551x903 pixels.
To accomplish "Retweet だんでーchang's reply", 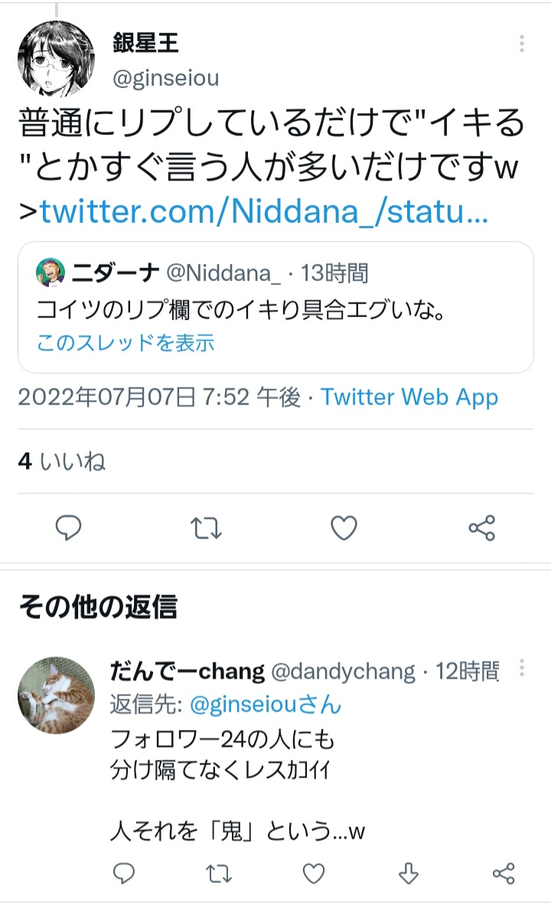I will tap(219, 873).
